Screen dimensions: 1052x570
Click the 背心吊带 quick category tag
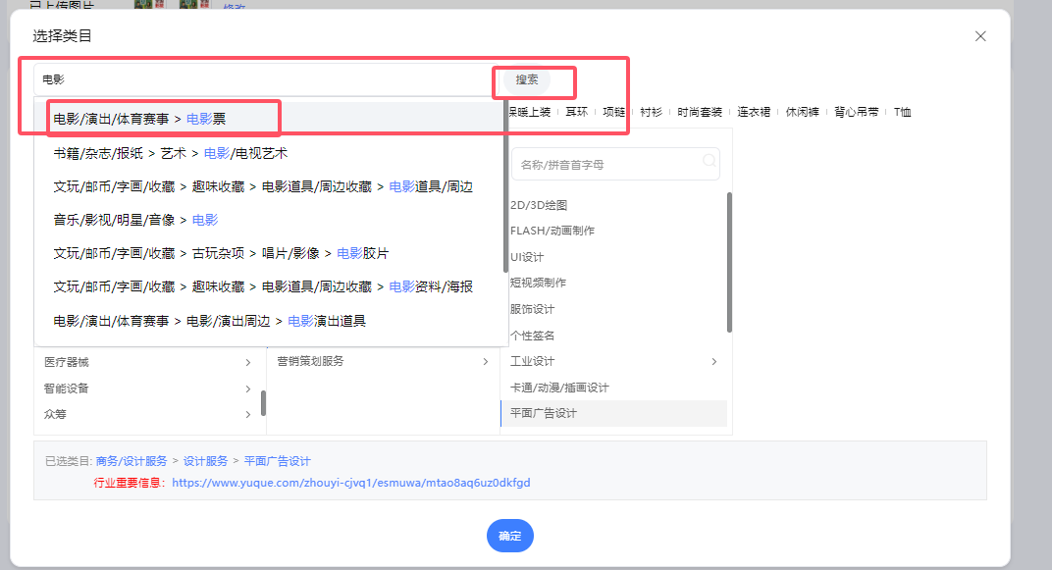(x=856, y=112)
